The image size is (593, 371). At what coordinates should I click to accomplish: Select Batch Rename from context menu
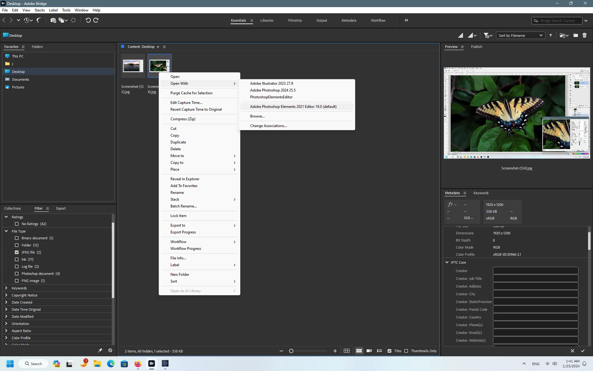tap(183, 206)
